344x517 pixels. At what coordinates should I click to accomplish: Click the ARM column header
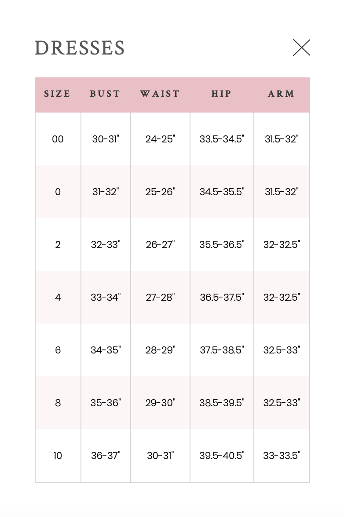282,94
